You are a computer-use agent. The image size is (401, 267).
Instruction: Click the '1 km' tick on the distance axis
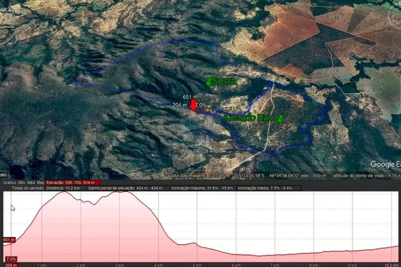pos(42,265)
